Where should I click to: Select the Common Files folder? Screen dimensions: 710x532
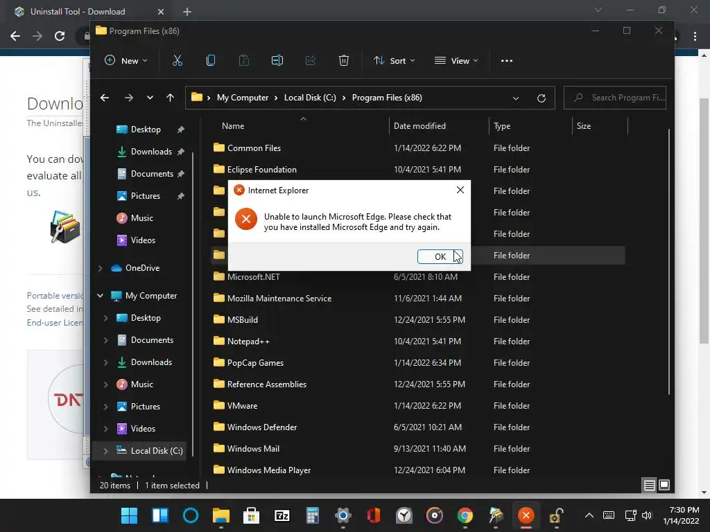[x=419, y=148]
